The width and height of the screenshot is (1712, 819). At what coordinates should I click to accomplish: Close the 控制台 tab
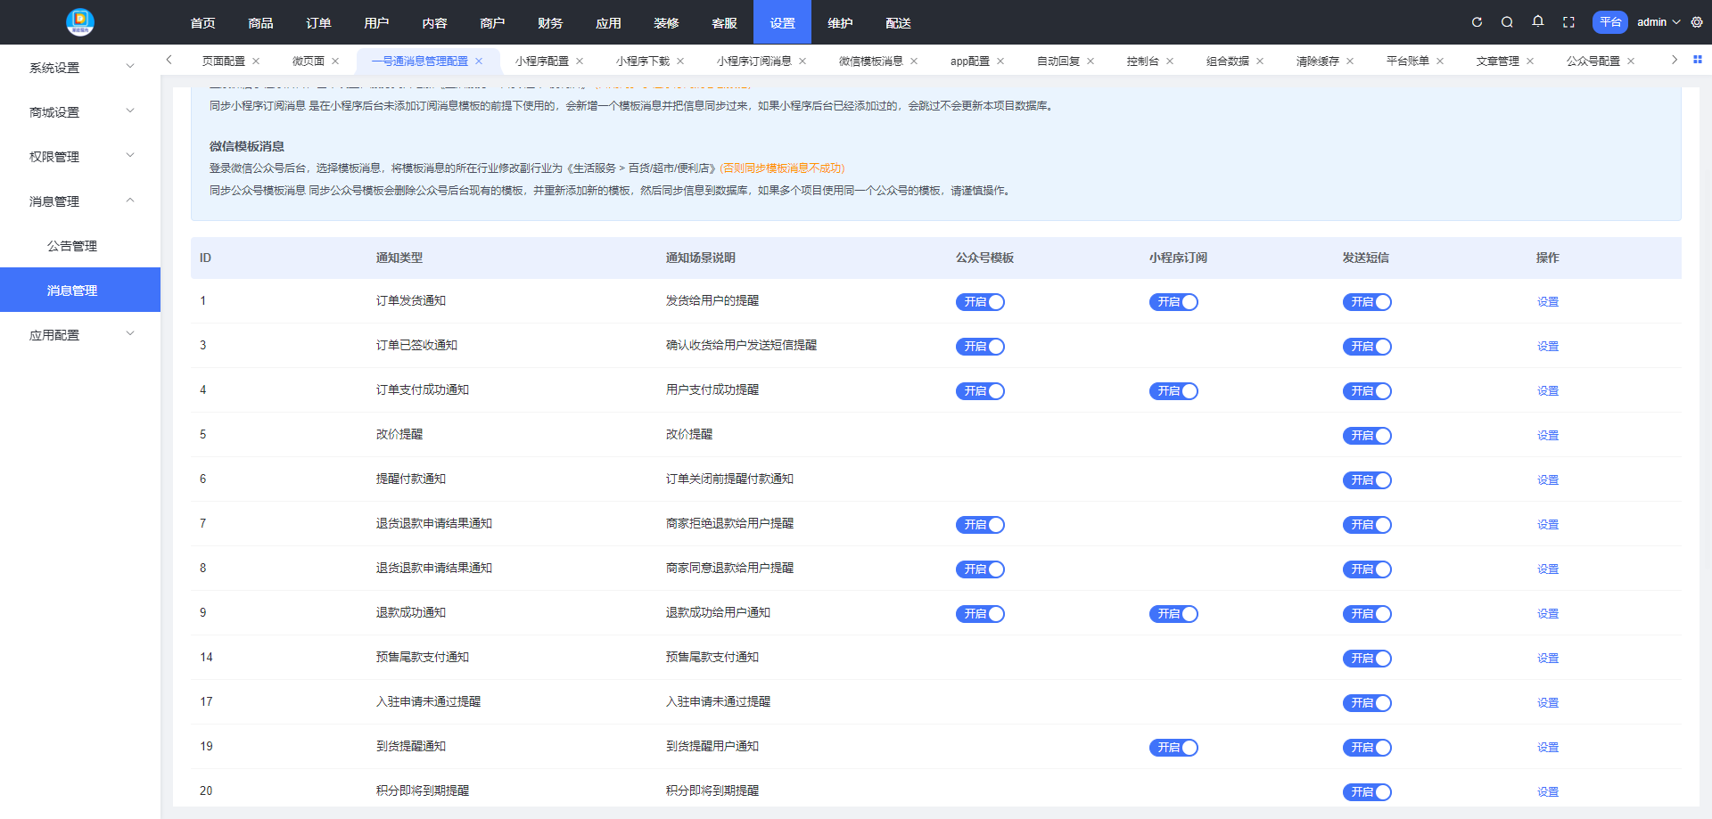point(1170,61)
